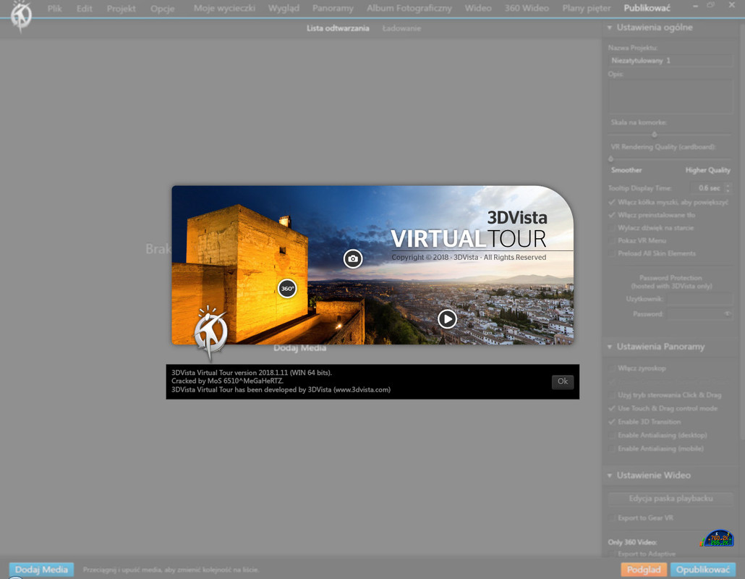
Task: Click the Higher Quality label
Action: pyautogui.click(x=707, y=169)
